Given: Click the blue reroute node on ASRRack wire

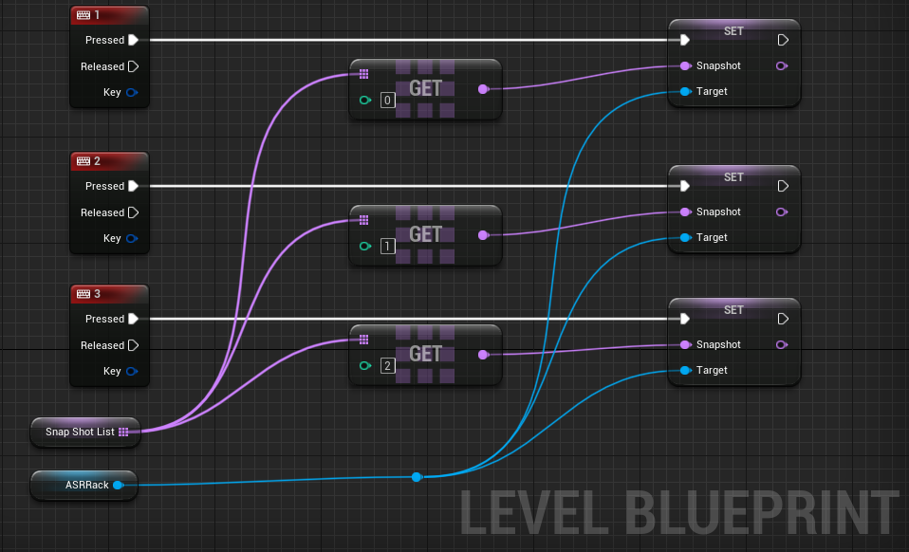Looking at the screenshot, I should point(417,477).
